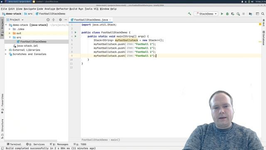The height and width of the screenshot is (150, 266).
Task: Open the Refactor menu
Action: pos(62,9)
